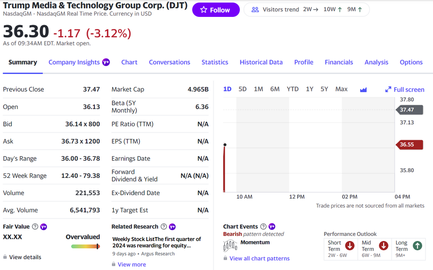Screen dimensions: 433x270
Task: Open the Historical Data tab
Action: [261, 62]
